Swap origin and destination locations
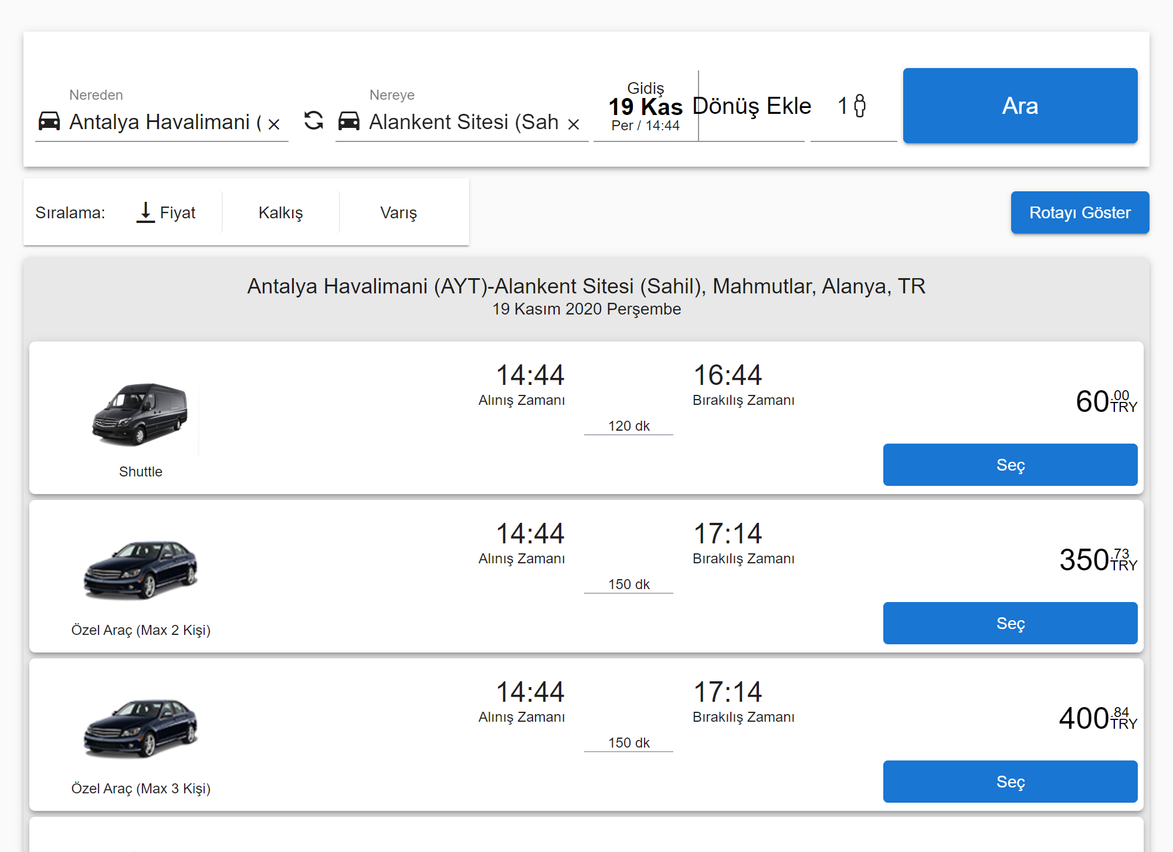The image size is (1173, 852). (314, 121)
